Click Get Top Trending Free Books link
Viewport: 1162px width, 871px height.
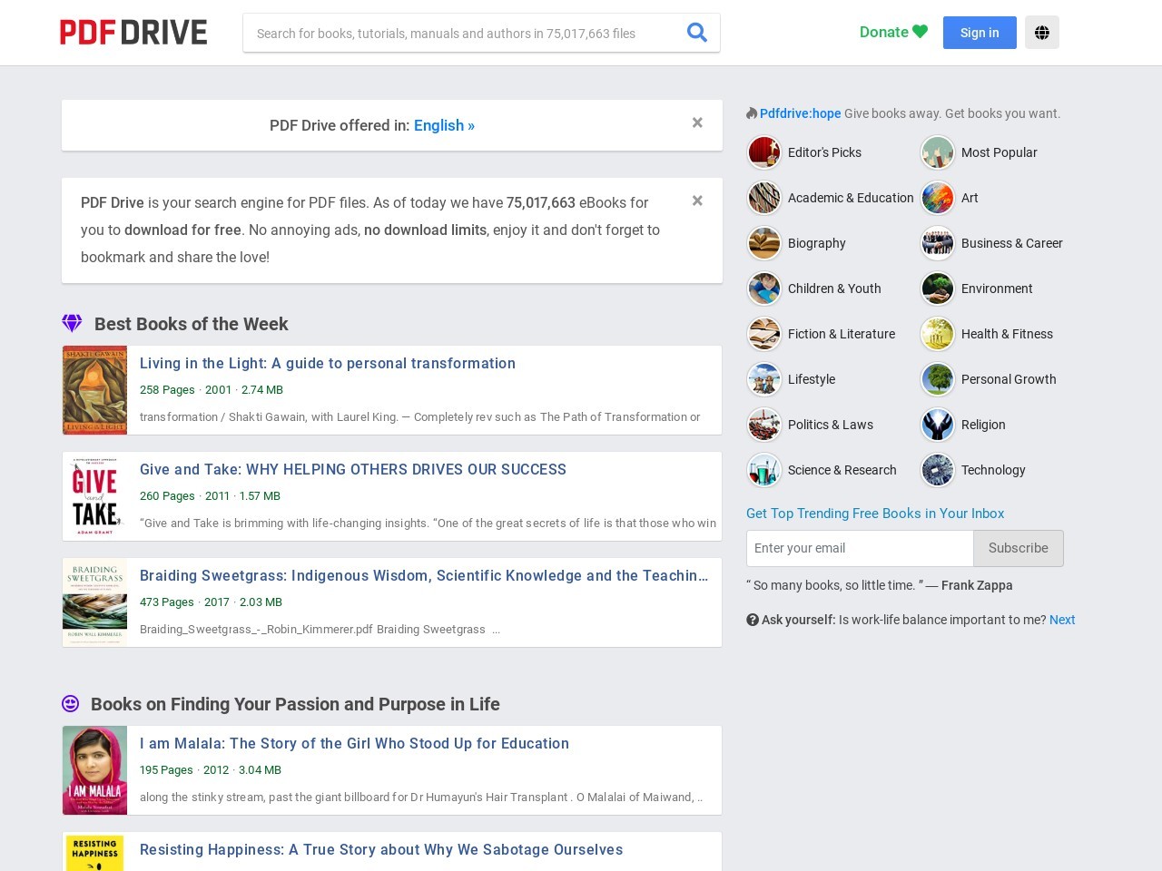pyautogui.click(x=875, y=514)
